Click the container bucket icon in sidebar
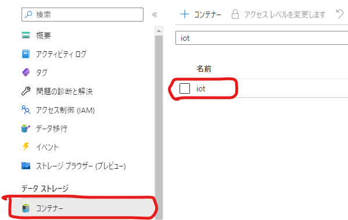The height and width of the screenshot is (220, 348). [26, 208]
